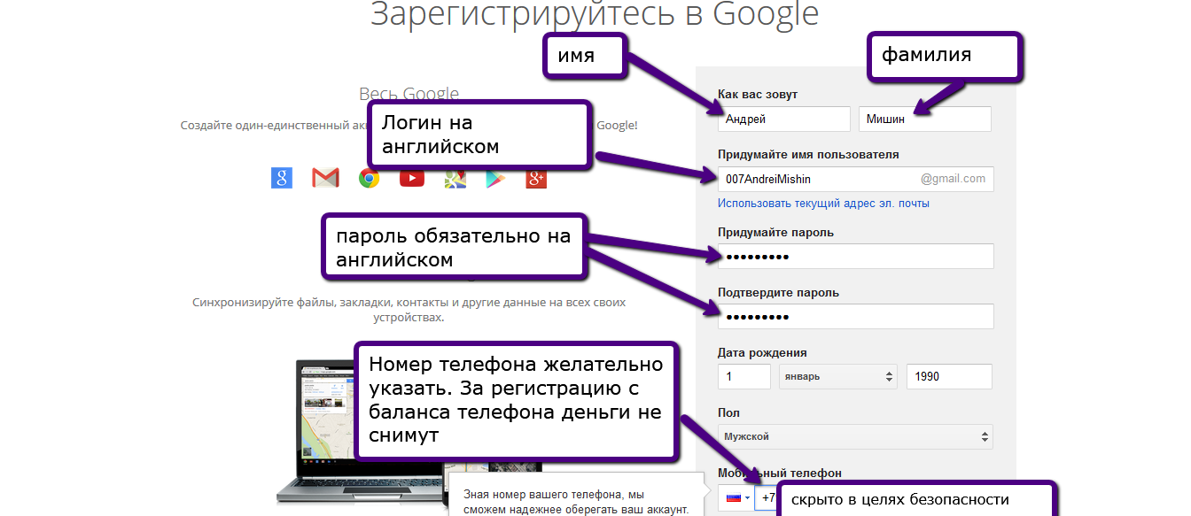
Task: Click the label Дата рождения
Action: click(762, 352)
